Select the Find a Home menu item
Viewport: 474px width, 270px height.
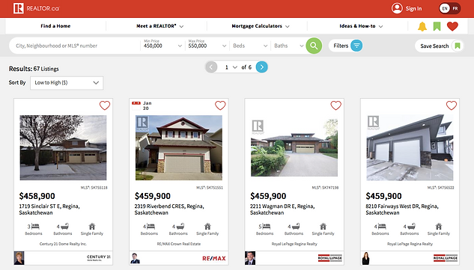[55, 26]
